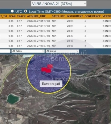
Task: Sort by the INSTRUMENT column header
Action: (x=75, y=16)
